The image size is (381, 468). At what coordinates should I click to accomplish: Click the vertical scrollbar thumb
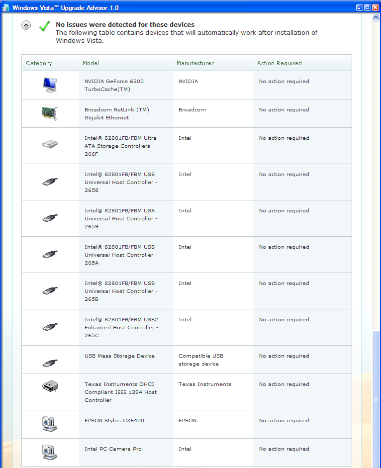coord(376,399)
